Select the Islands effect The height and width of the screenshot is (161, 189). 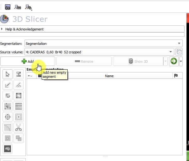pyautogui.click(x=8, y=138)
